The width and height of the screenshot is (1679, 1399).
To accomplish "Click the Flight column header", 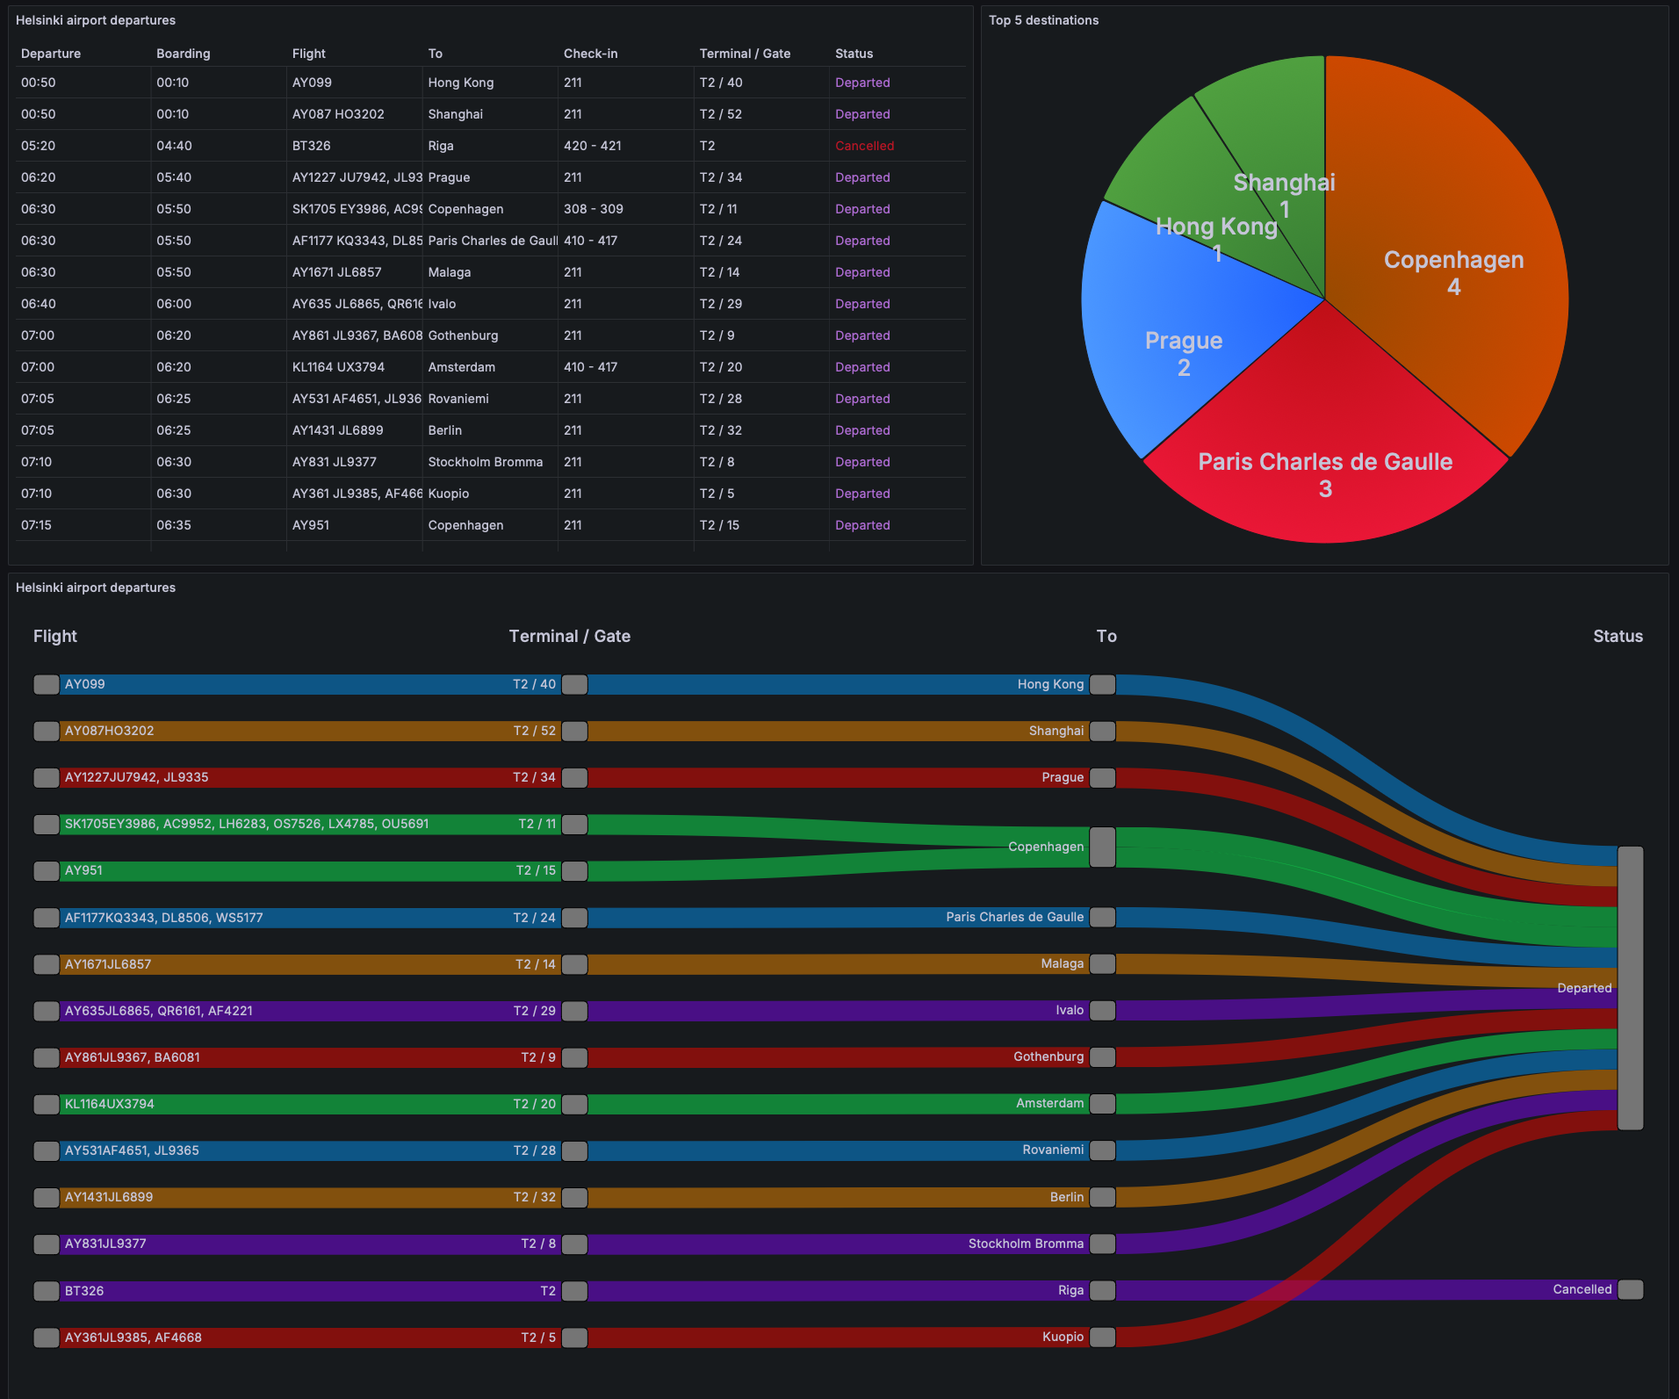I will click(x=308, y=54).
